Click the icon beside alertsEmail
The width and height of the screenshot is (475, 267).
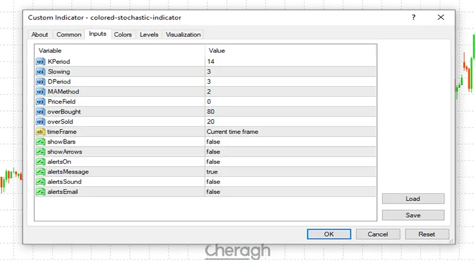pos(40,192)
